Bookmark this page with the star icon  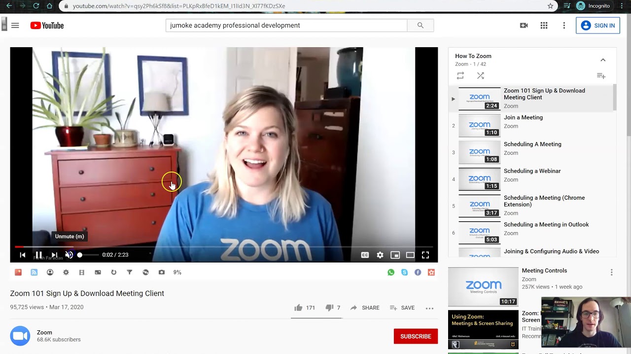click(550, 6)
